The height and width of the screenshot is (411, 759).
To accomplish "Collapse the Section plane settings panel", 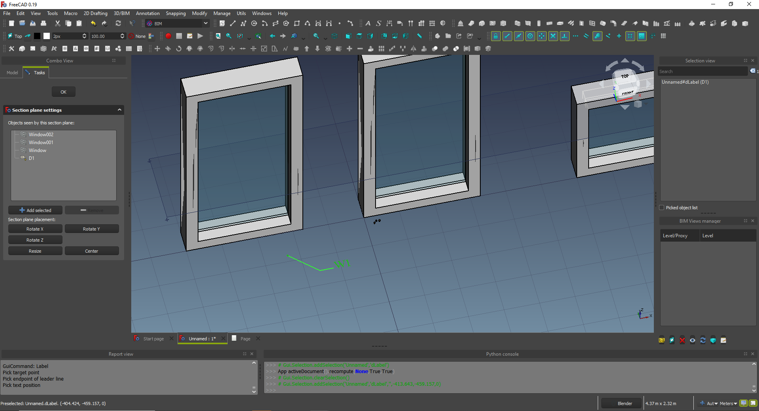I will [119, 110].
